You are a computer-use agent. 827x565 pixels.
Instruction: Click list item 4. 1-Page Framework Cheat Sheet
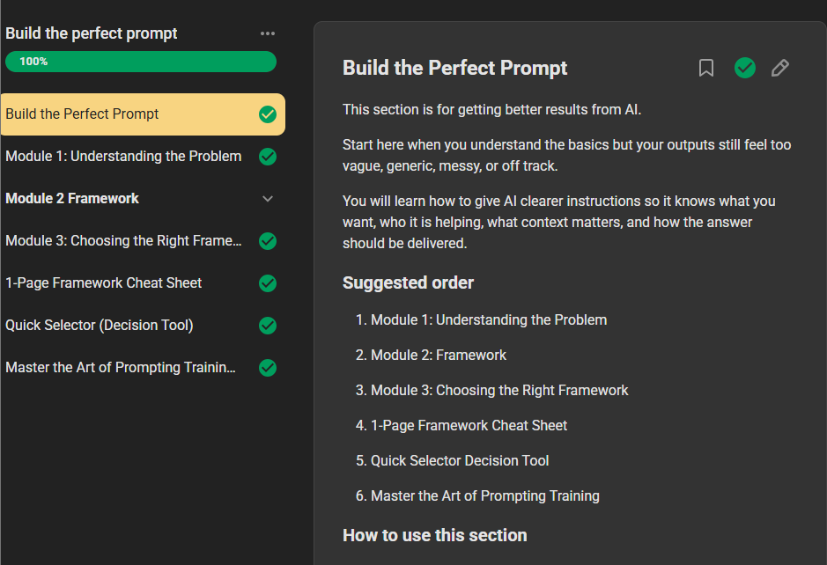click(461, 426)
